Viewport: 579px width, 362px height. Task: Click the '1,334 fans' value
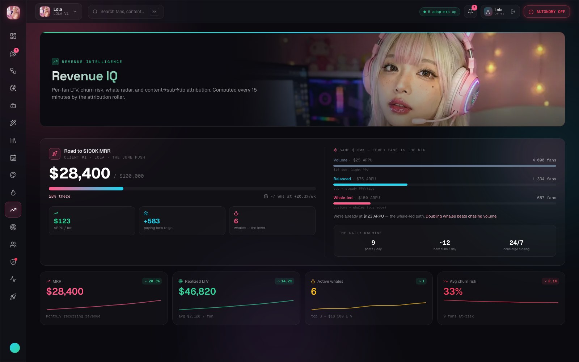pyautogui.click(x=544, y=179)
